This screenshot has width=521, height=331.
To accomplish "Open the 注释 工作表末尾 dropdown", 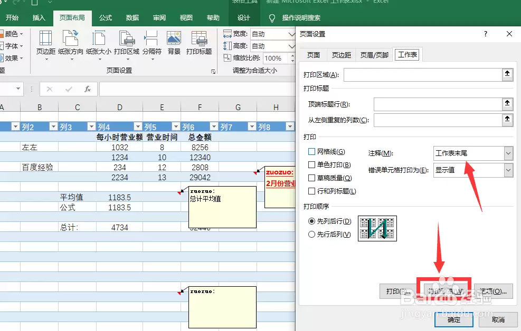I will pyautogui.click(x=508, y=153).
